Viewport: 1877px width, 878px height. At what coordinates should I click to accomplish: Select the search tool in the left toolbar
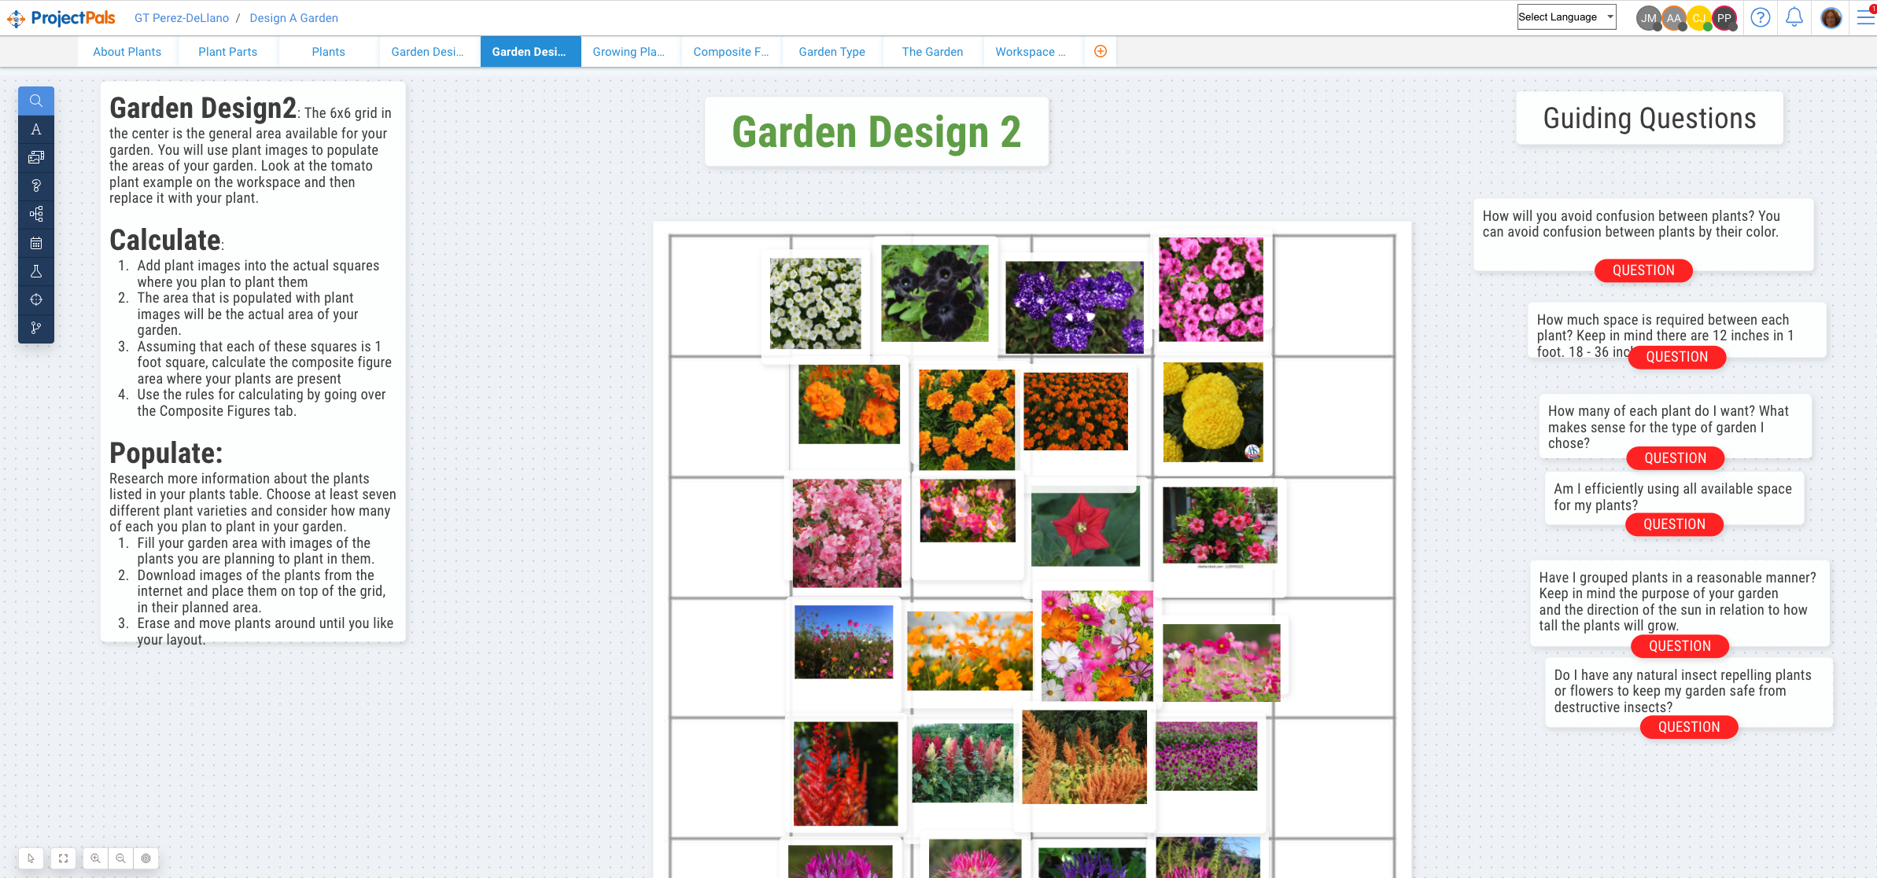point(35,101)
